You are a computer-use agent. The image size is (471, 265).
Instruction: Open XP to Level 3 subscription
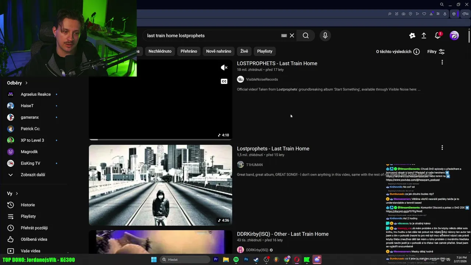[x=33, y=140]
